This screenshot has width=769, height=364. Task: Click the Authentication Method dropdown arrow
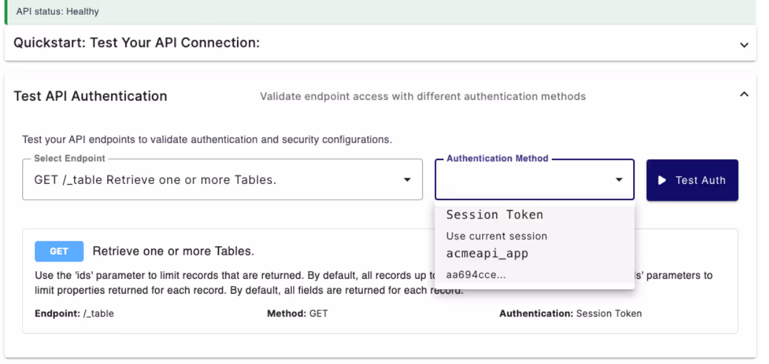click(618, 180)
